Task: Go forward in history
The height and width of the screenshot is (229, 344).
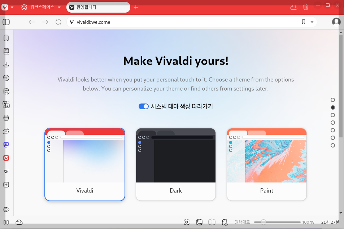Action: coord(45,22)
